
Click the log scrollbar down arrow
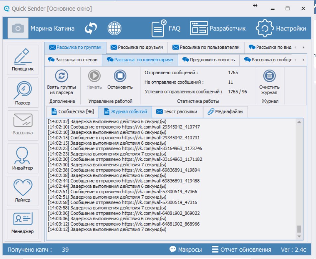(x=299, y=236)
